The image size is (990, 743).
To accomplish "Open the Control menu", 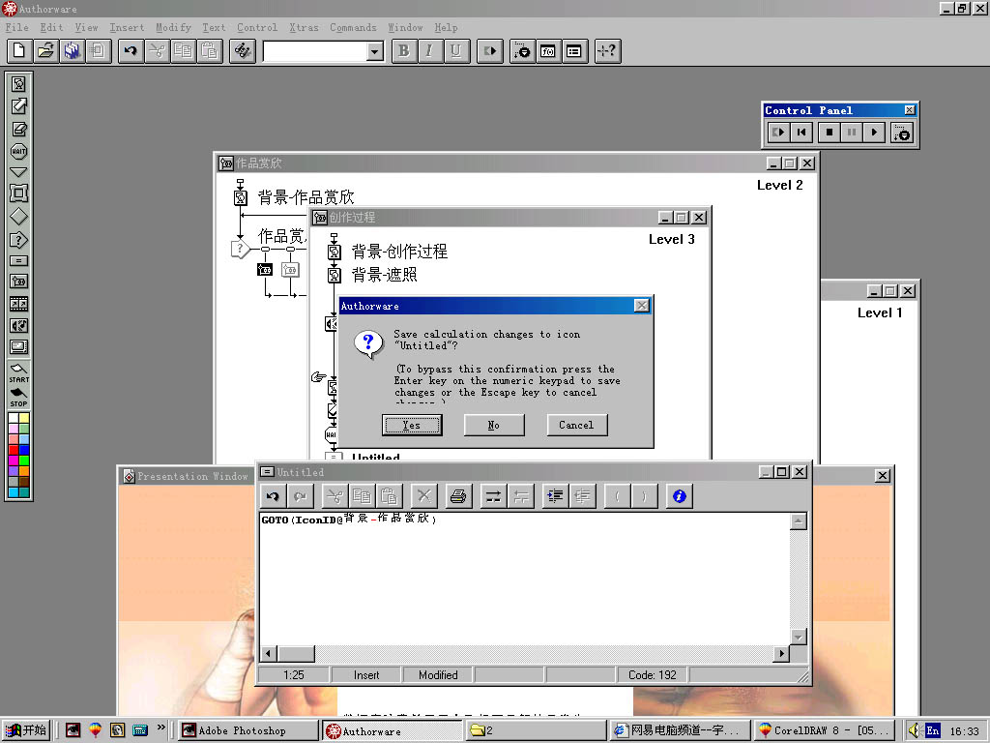I will click(x=257, y=27).
